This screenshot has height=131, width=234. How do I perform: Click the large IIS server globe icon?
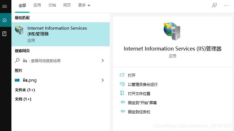pyautogui.click(x=172, y=31)
